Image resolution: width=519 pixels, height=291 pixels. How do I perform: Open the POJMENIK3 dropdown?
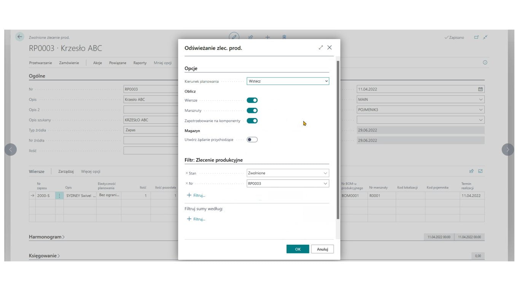point(481,110)
